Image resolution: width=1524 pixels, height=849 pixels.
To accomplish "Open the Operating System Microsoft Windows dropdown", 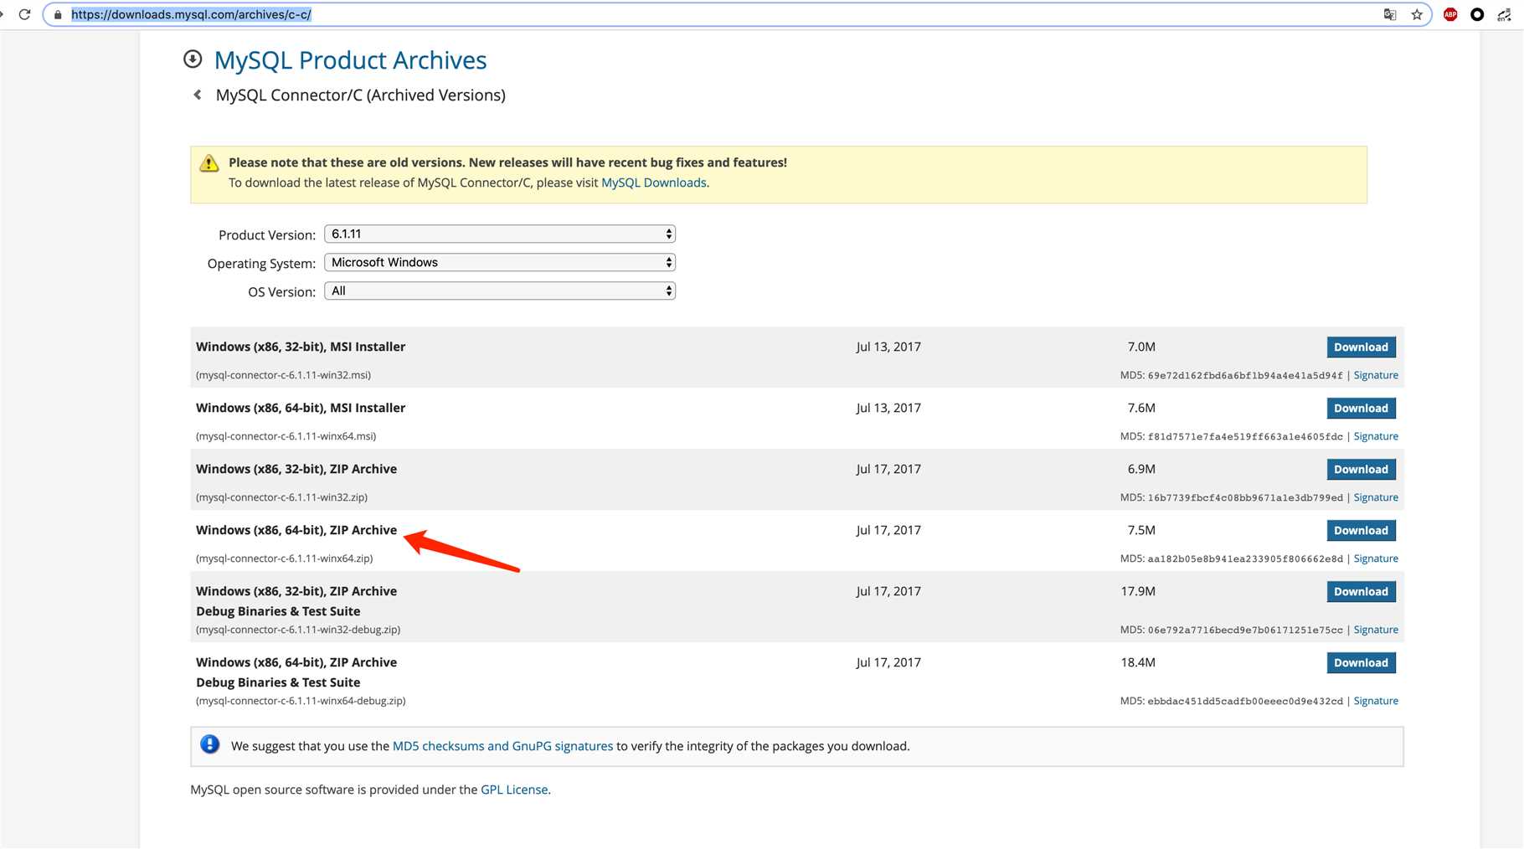I will pos(500,263).
